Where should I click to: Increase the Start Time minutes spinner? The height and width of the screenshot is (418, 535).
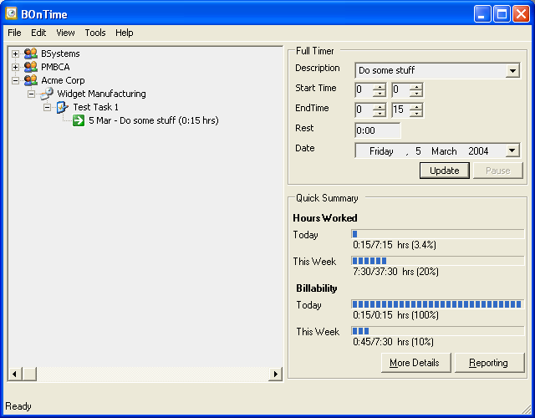[x=416, y=87]
